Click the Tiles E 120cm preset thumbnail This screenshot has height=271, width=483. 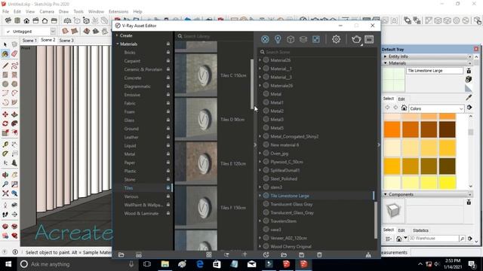196,163
